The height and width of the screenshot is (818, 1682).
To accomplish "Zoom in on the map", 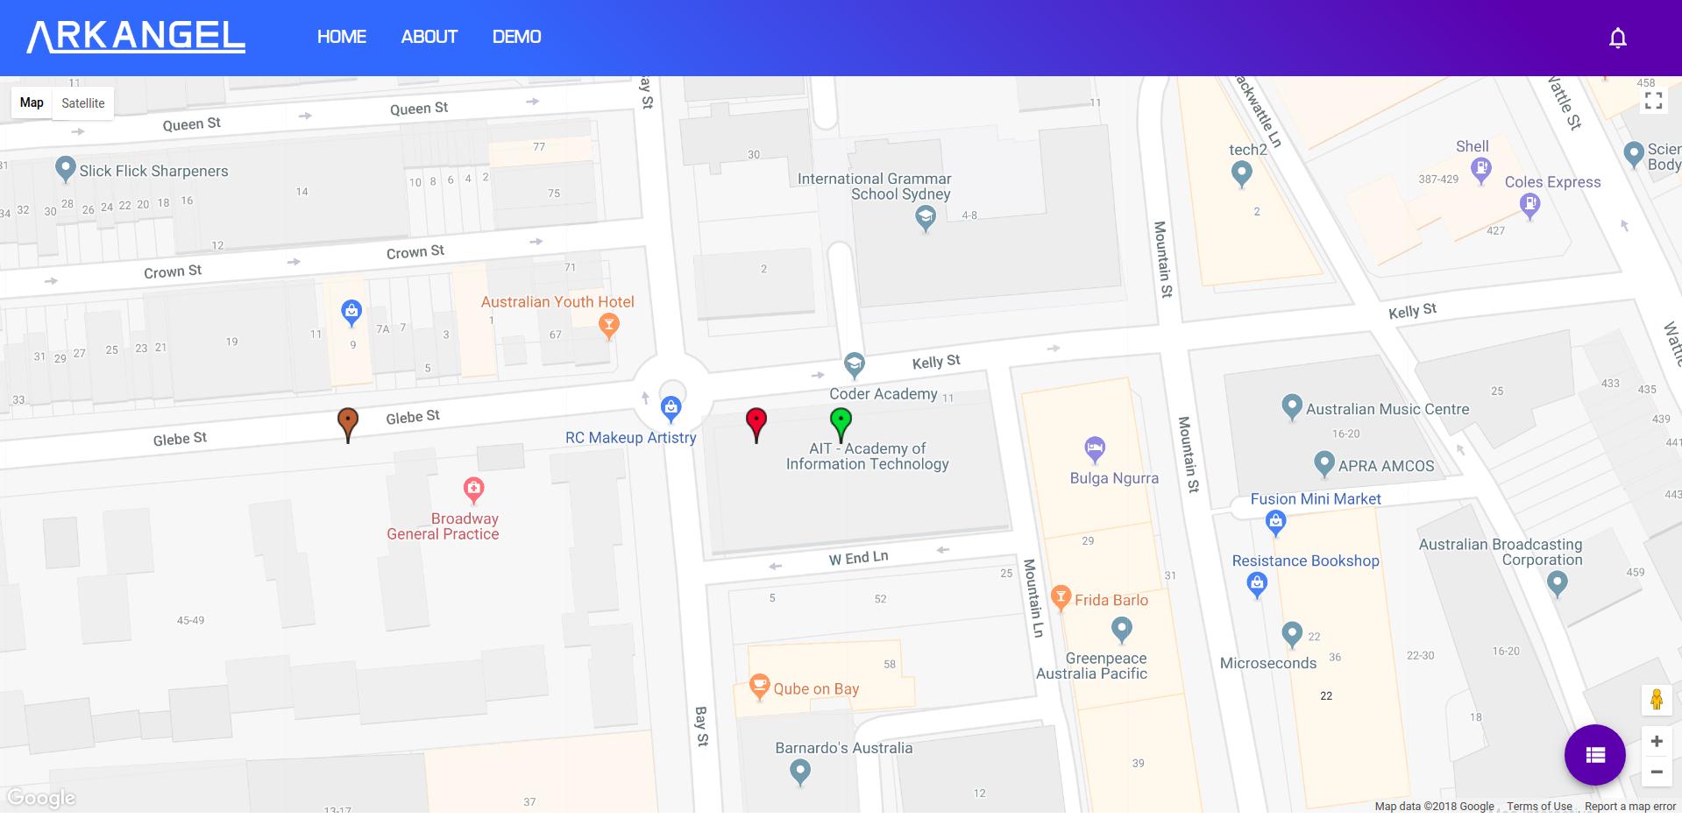I will coord(1656,742).
